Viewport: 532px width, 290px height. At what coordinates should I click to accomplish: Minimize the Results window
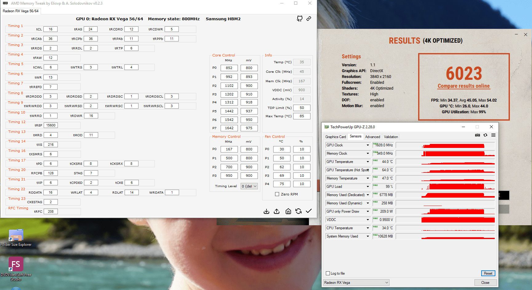(517, 35)
